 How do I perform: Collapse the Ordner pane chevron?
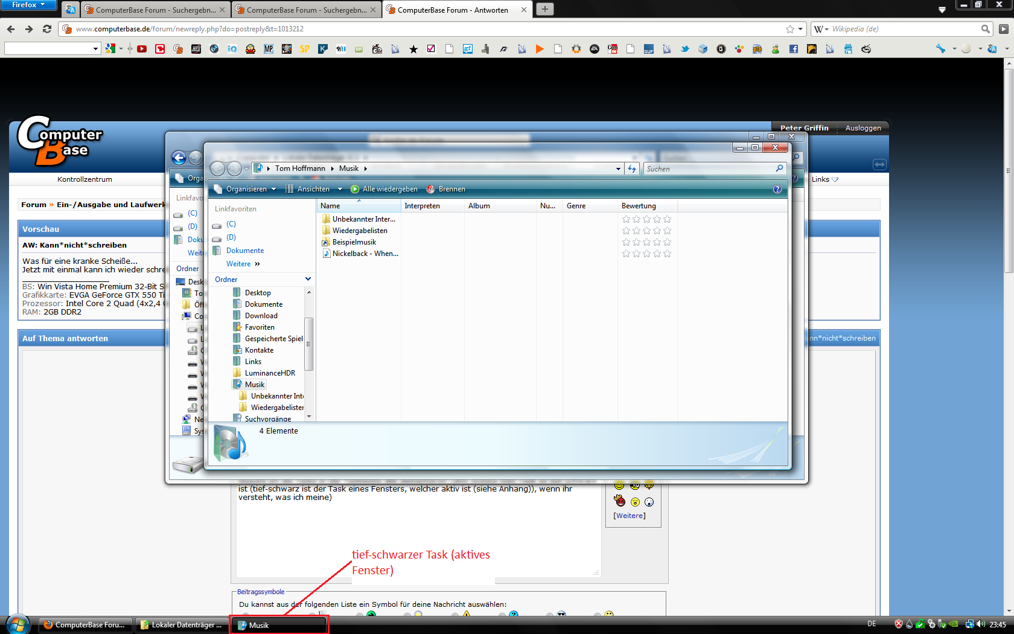[x=308, y=279]
